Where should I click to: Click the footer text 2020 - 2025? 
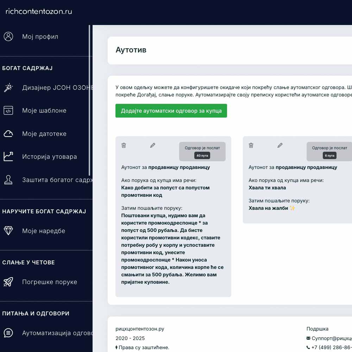click(130, 338)
